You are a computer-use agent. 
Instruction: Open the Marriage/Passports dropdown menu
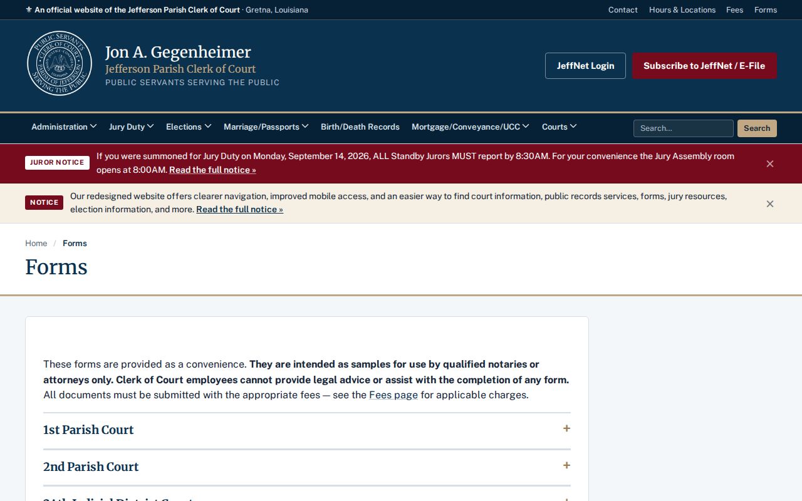266,127
